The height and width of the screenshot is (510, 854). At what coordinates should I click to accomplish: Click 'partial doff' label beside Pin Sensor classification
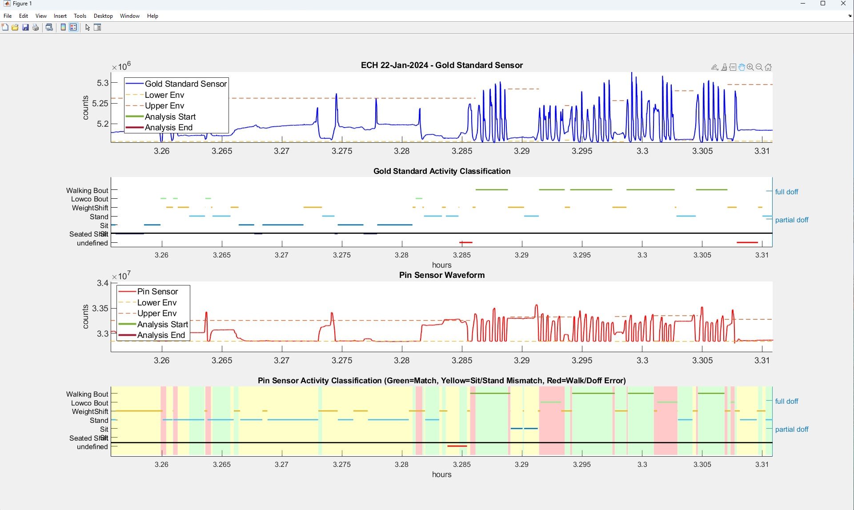click(792, 430)
